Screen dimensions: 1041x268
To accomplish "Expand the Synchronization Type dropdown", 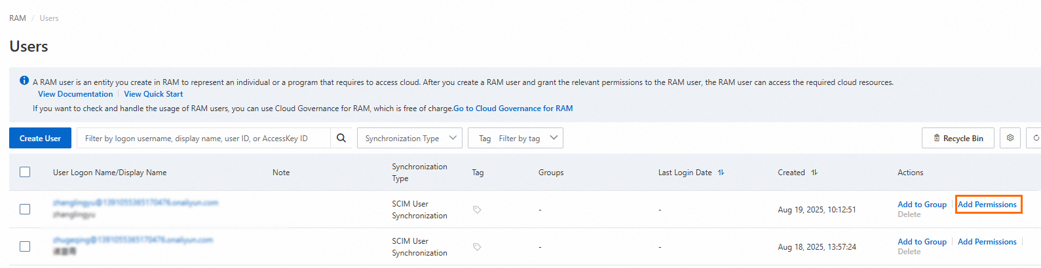I will tap(409, 138).
